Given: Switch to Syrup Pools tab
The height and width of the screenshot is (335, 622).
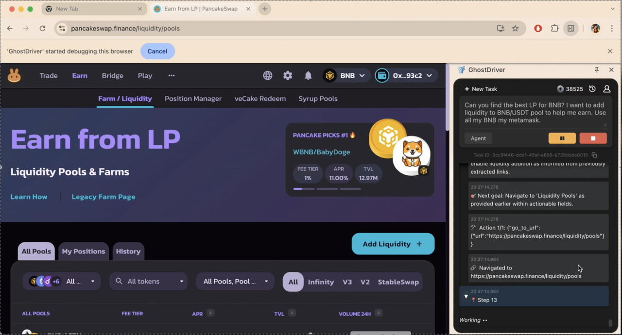Looking at the screenshot, I should pyautogui.click(x=318, y=99).
